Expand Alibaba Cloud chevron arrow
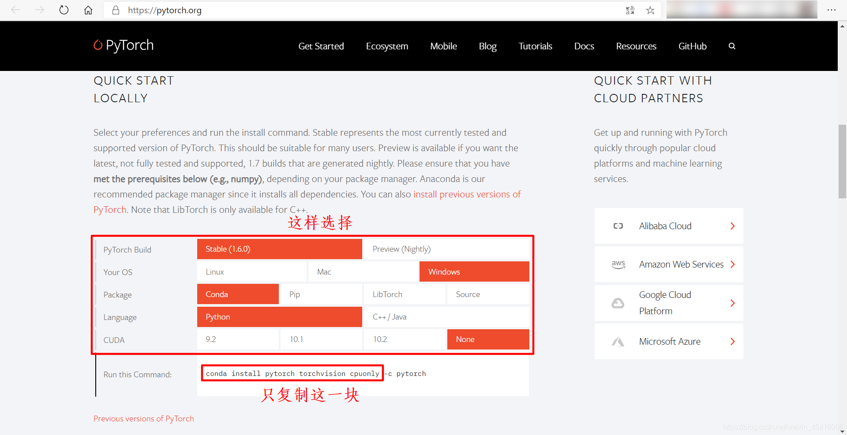The height and width of the screenshot is (435, 847). coord(732,226)
